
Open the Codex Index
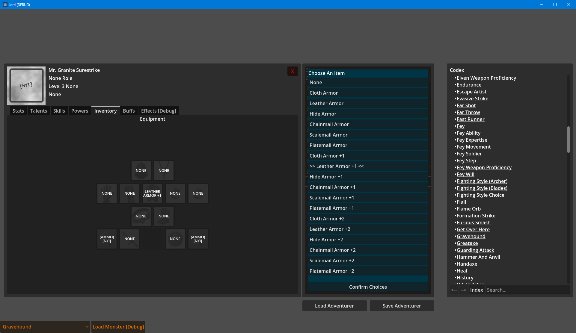477,290
